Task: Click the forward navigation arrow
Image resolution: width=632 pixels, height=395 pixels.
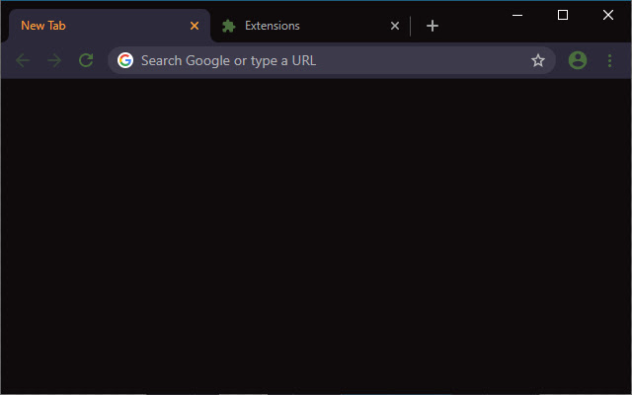Action: click(x=54, y=61)
